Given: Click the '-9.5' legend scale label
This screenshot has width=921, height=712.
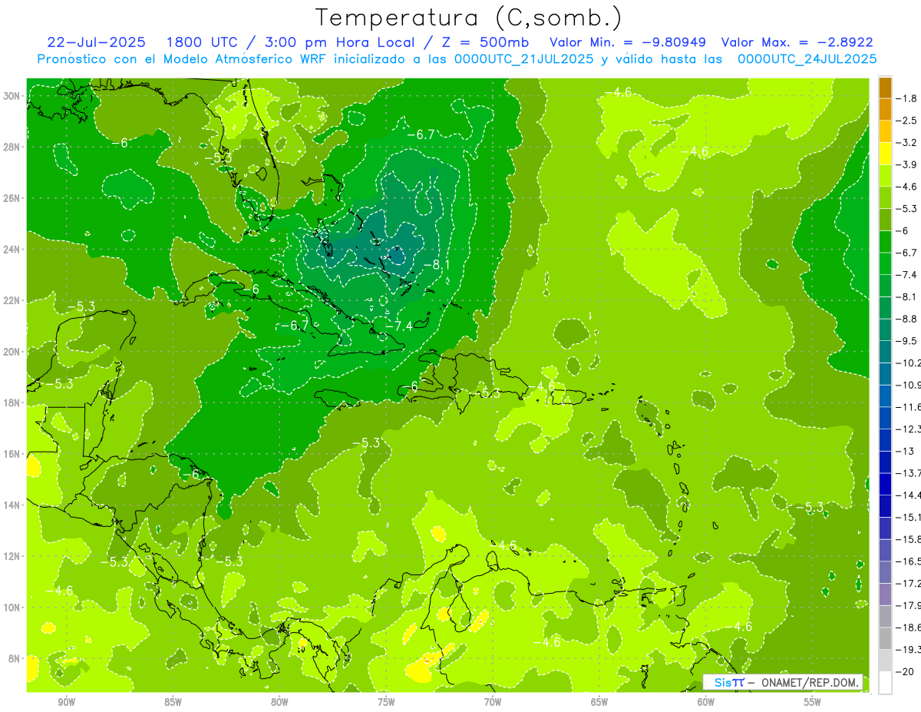Looking at the screenshot, I should pyautogui.click(x=906, y=340).
